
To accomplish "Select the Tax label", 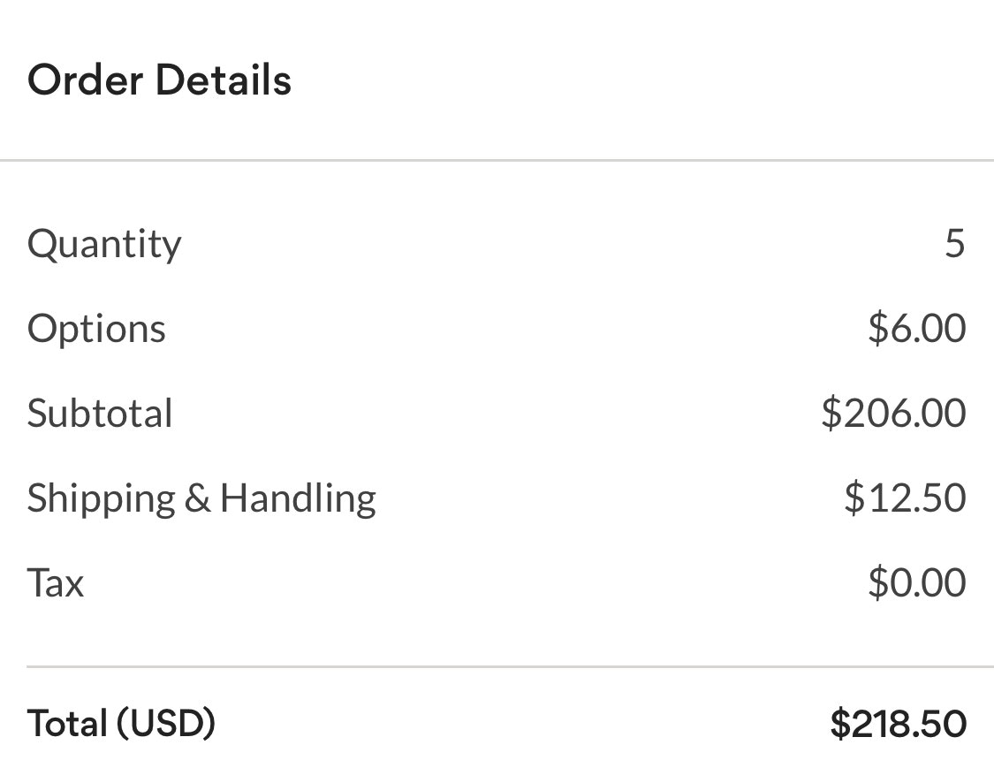I will click(x=56, y=583).
